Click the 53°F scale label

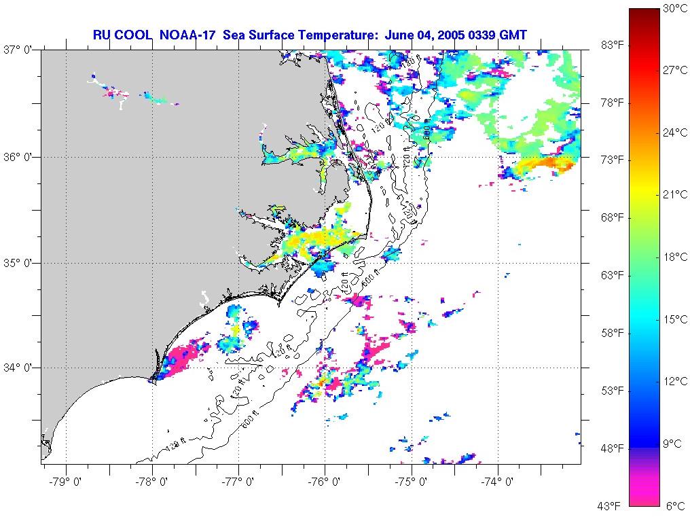pyautogui.click(x=613, y=391)
